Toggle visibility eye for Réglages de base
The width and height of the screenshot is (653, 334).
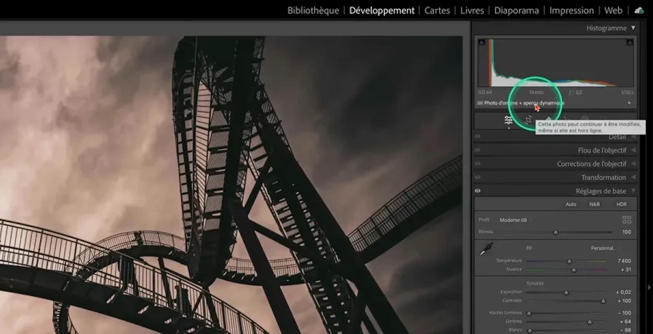point(478,191)
